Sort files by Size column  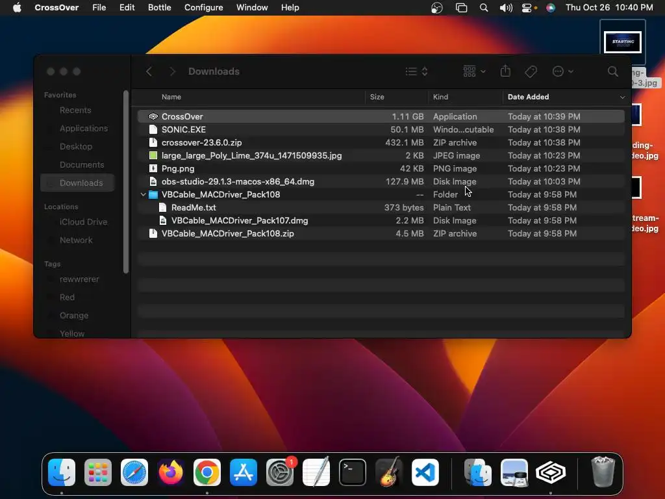[377, 97]
